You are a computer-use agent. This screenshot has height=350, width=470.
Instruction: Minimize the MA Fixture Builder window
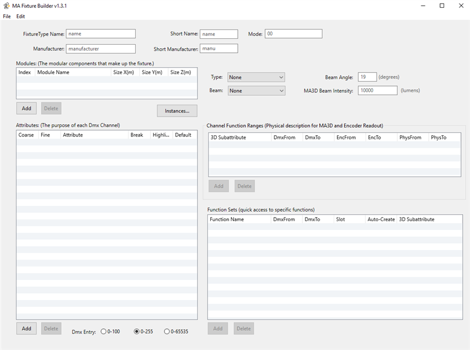pos(423,6)
